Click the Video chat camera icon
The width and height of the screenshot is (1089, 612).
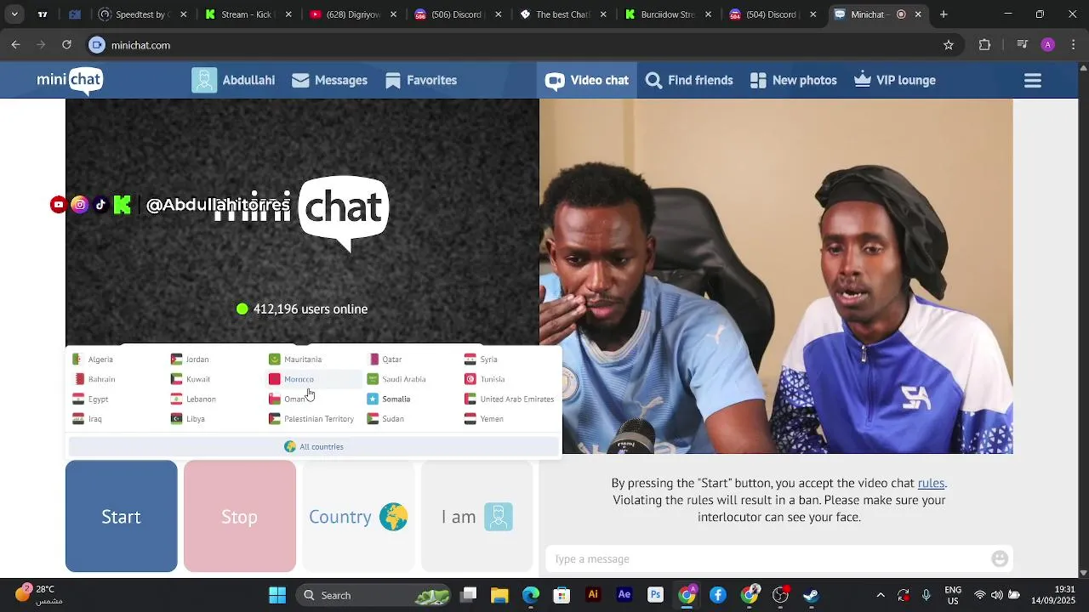pos(555,81)
